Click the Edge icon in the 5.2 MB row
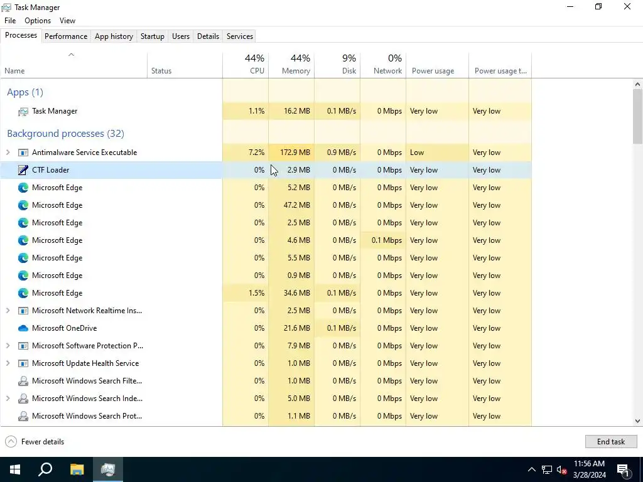Image resolution: width=643 pixels, height=482 pixels. 23,188
